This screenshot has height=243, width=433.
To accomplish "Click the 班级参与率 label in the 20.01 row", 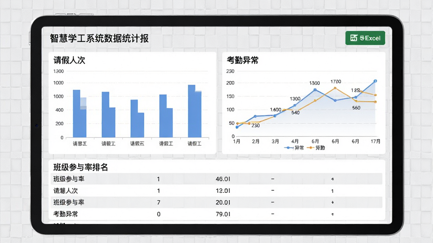I will (x=69, y=202).
